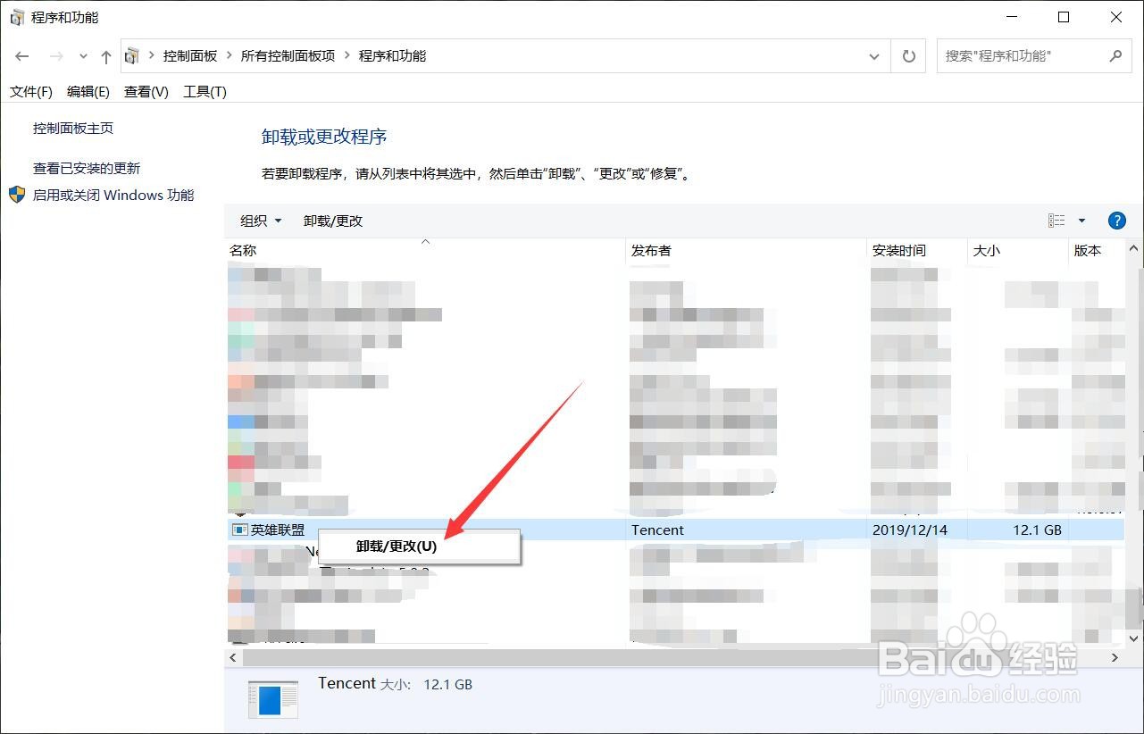This screenshot has width=1144, height=734.
Task: Click the control panel icon in address bar
Action: point(132,56)
